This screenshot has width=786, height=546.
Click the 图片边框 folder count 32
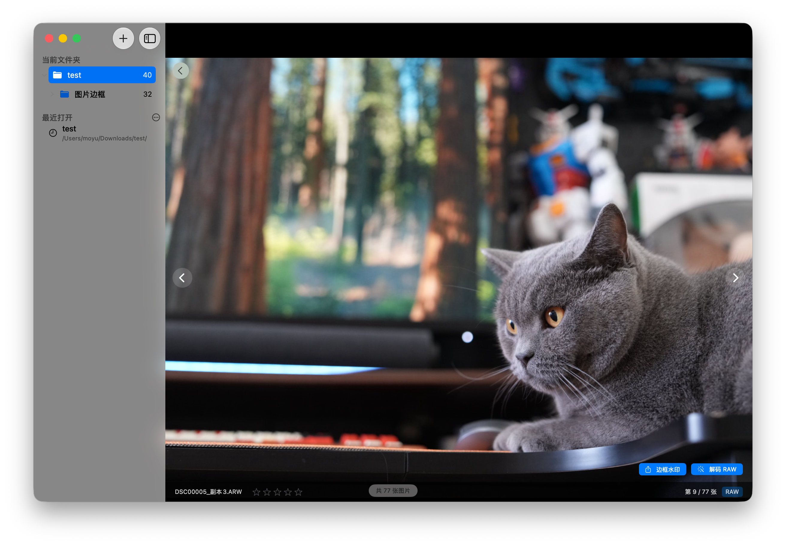(x=148, y=94)
